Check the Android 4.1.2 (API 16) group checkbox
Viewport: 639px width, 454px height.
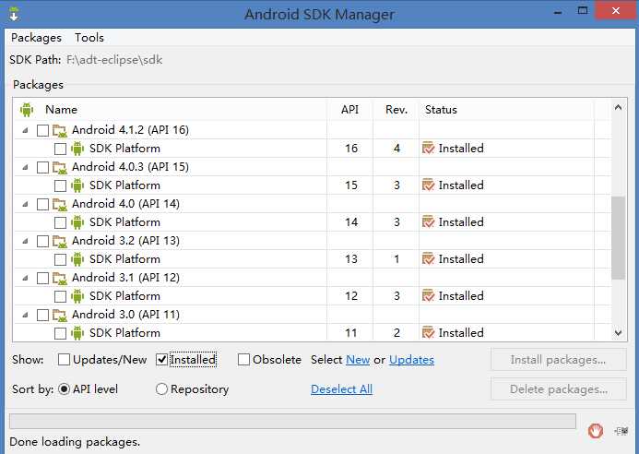click(42, 130)
